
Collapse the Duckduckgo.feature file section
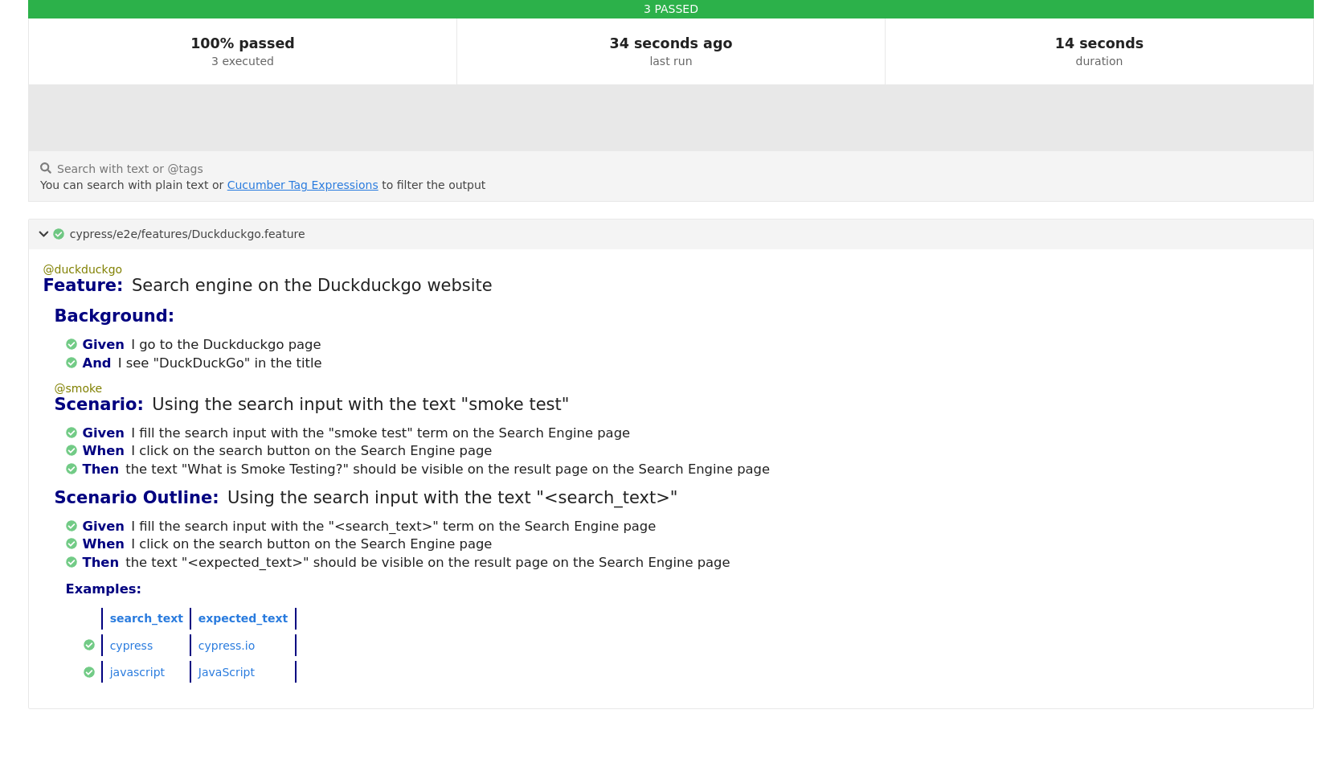(43, 234)
